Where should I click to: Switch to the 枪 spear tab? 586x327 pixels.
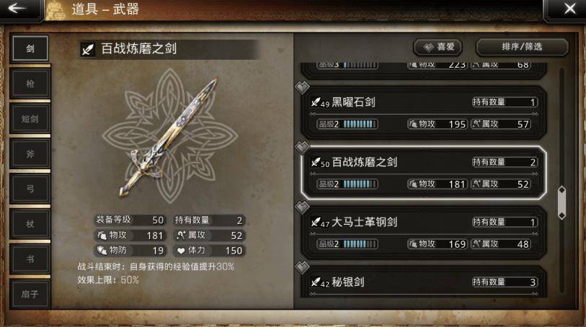point(30,84)
